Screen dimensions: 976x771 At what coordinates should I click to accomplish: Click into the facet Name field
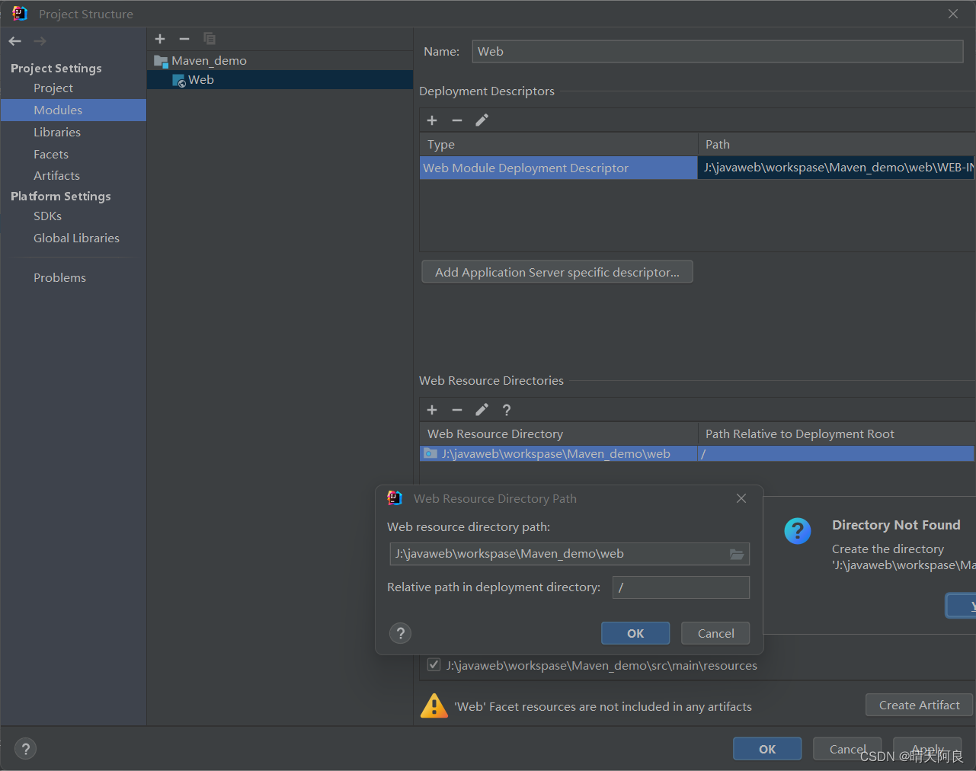[x=718, y=52]
